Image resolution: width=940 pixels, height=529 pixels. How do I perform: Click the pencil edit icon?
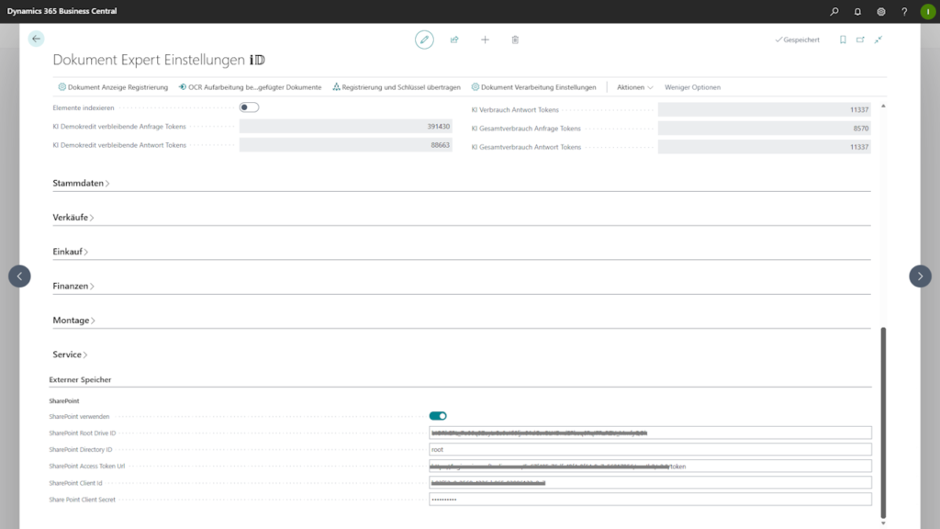(424, 39)
